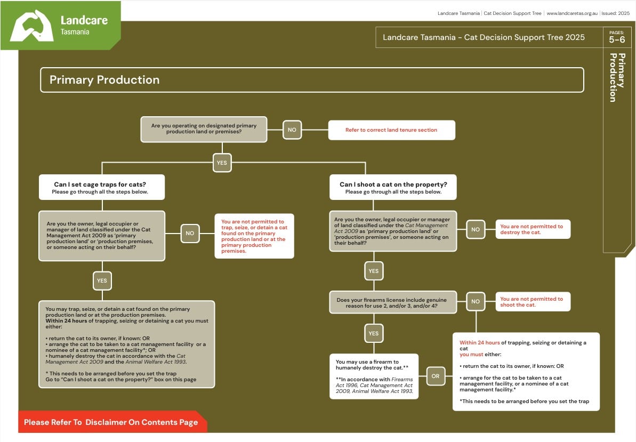Click the 'You may trap, seize, or detain' box
This screenshot has width=636, height=442.
pos(126,344)
